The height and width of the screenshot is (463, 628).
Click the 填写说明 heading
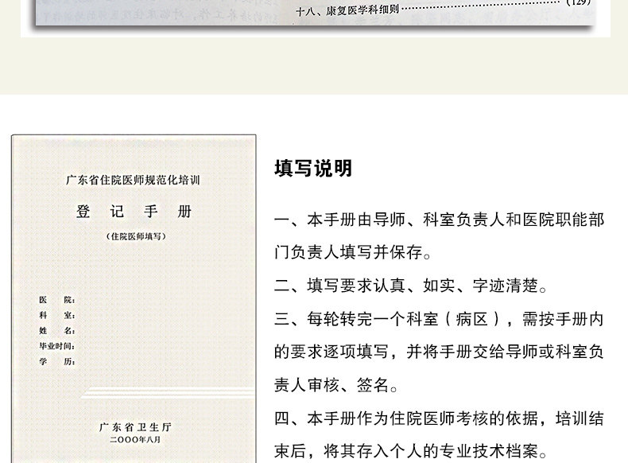pyautogui.click(x=313, y=169)
